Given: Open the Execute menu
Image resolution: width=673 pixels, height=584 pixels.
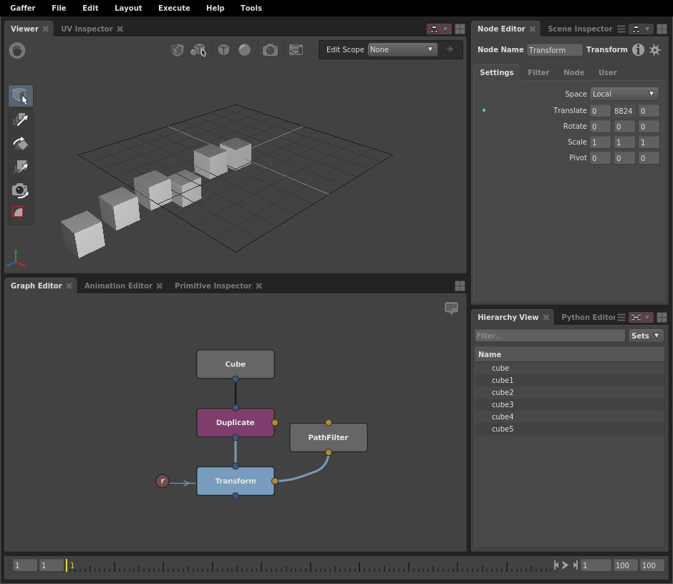Looking at the screenshot, I should [x=174, y=8].
